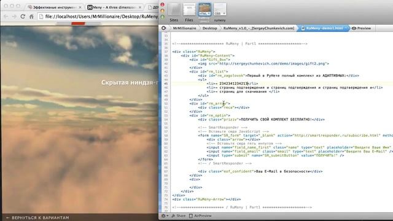The width and height of the screenshot is (393, 221).
Task: Close the Meny browser tab
Action: click(140, 7)
